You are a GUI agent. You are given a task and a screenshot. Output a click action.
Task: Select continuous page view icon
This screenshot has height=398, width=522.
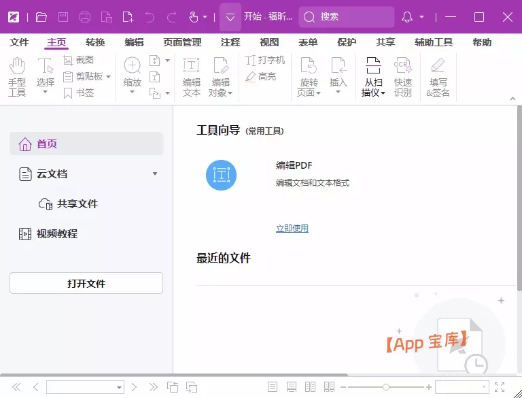292,387
